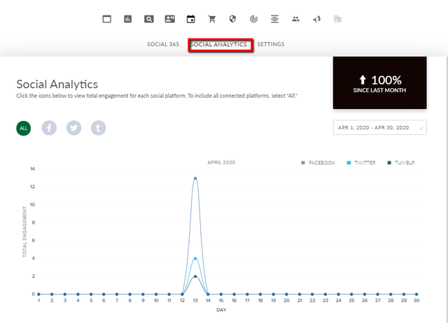The image size is (448, 323).
Task: Open the website window icon
Action: coord(107,19)
